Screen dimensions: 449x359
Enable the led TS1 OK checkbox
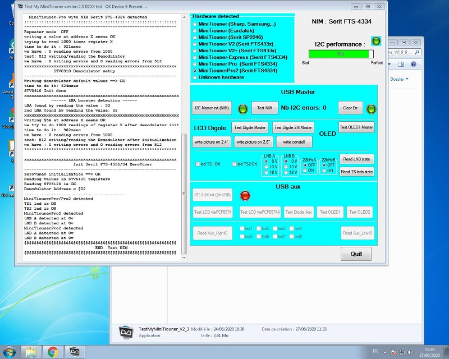coord(197,164)
